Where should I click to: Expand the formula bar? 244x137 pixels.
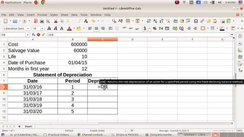click(232, 35)
